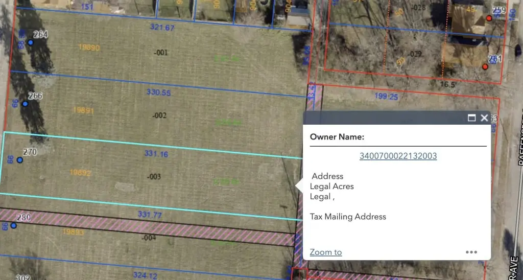
Task: Select parcel labeled -002 on the map
Action: click(x=159, y=116)
